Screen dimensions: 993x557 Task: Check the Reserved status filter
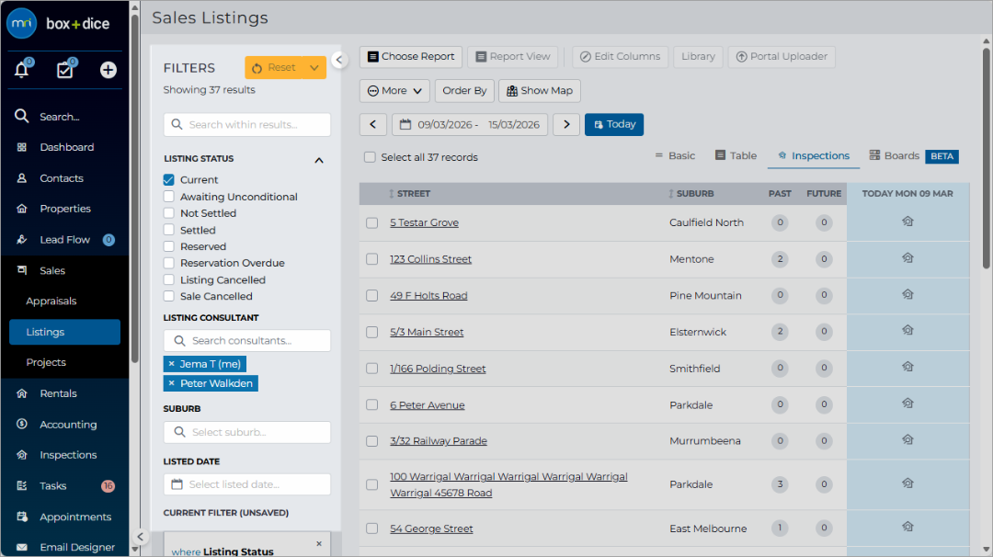[x=168, y=246]
